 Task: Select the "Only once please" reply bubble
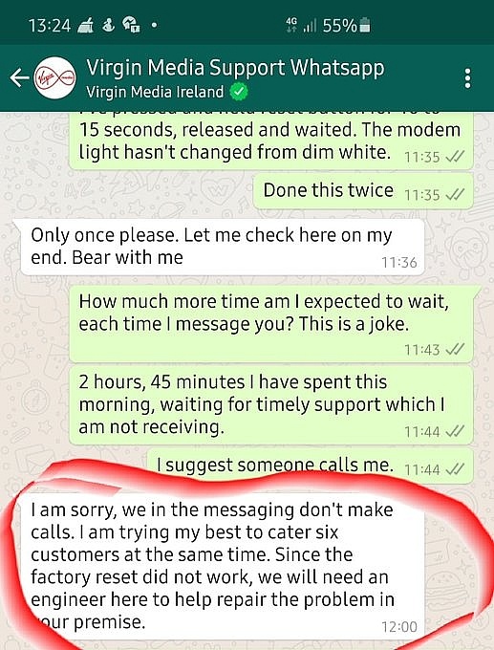pos(223,247)
